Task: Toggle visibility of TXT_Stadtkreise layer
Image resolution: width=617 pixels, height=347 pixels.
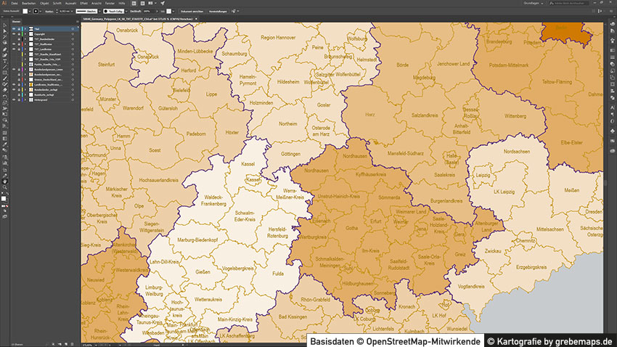Action: point(14,44)
